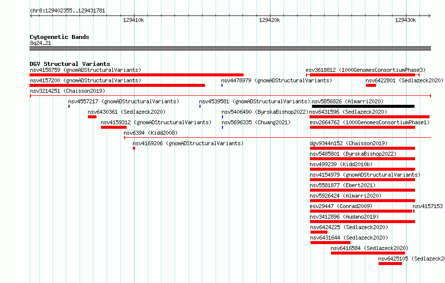Open the nsv4157153 variant label
Screen dimensions: 445x283
[427, 206]
